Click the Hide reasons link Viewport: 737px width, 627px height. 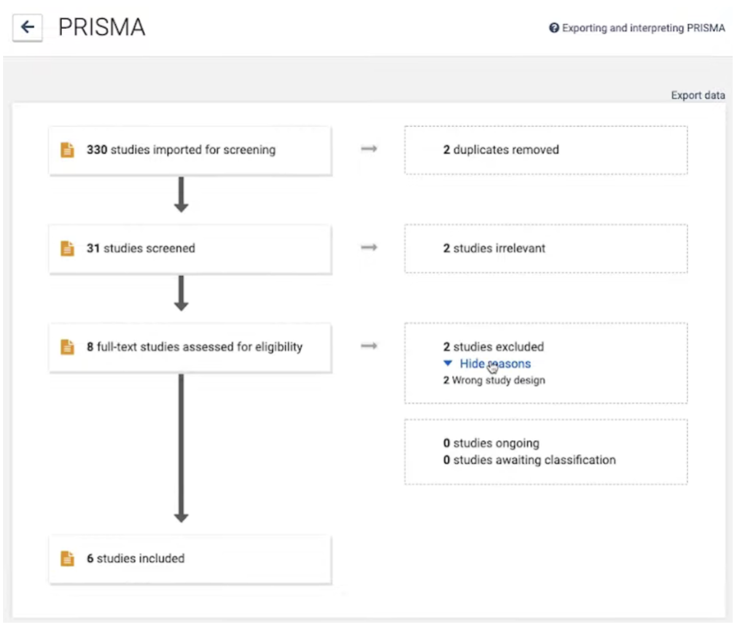click(495, 364)
